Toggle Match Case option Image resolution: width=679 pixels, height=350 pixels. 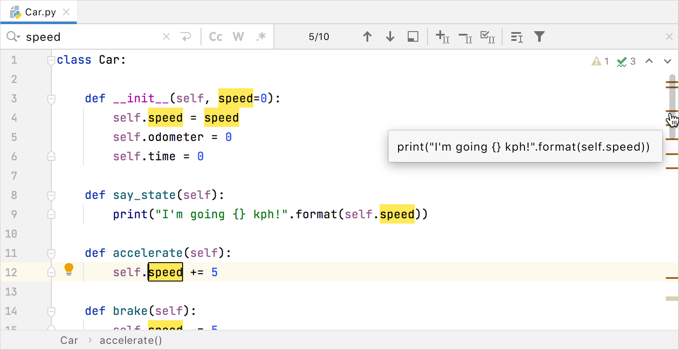(x=216, y=37)
